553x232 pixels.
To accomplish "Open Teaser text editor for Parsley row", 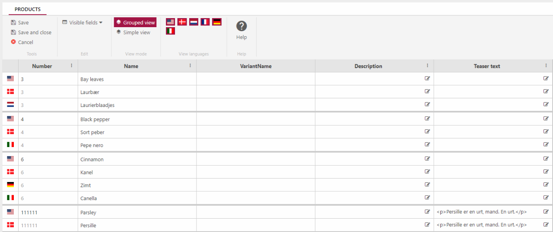I will [546, 212].
